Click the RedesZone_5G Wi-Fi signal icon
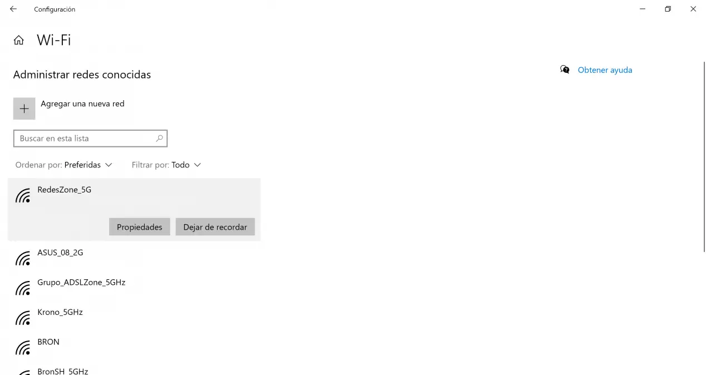This screenshot has height=375, width=706. click(23, 196)
